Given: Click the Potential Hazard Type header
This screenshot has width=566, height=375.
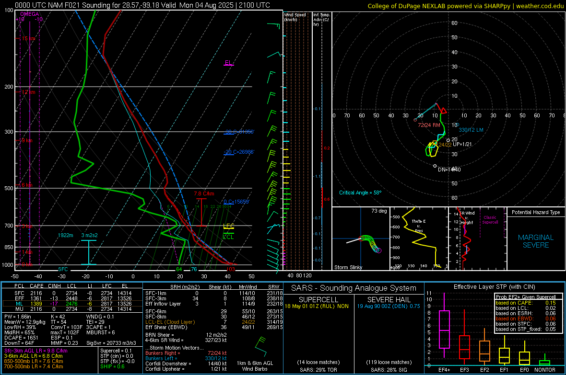Looking at the screenshot, I should tap(536, 212).
